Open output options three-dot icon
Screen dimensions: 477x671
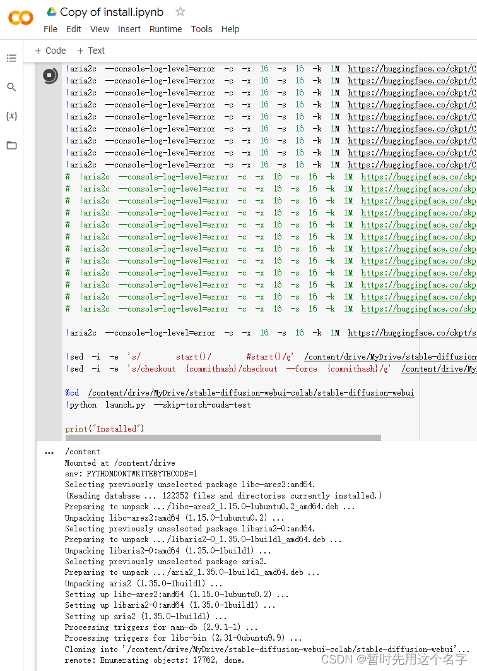(49, 453)
